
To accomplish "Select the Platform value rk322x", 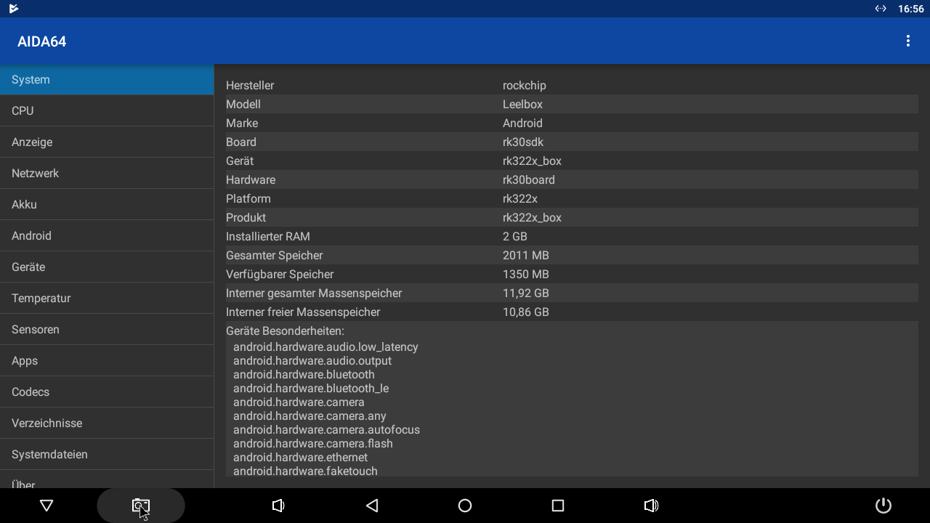I will (520, 199).
